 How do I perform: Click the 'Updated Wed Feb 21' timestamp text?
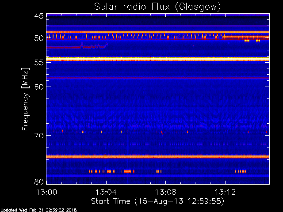38,210
